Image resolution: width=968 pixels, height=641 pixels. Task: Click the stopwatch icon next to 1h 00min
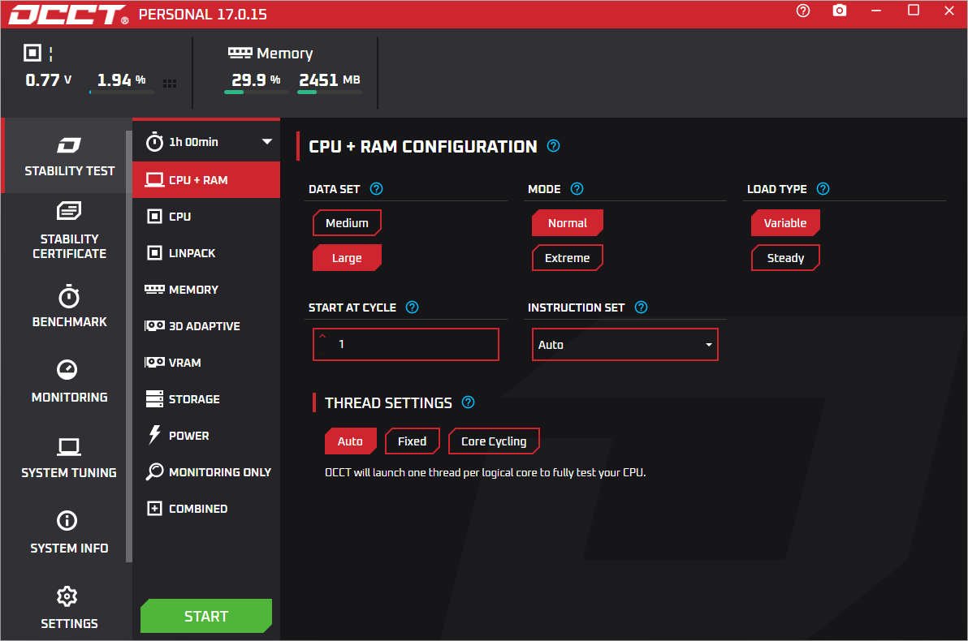click(154, 142)
